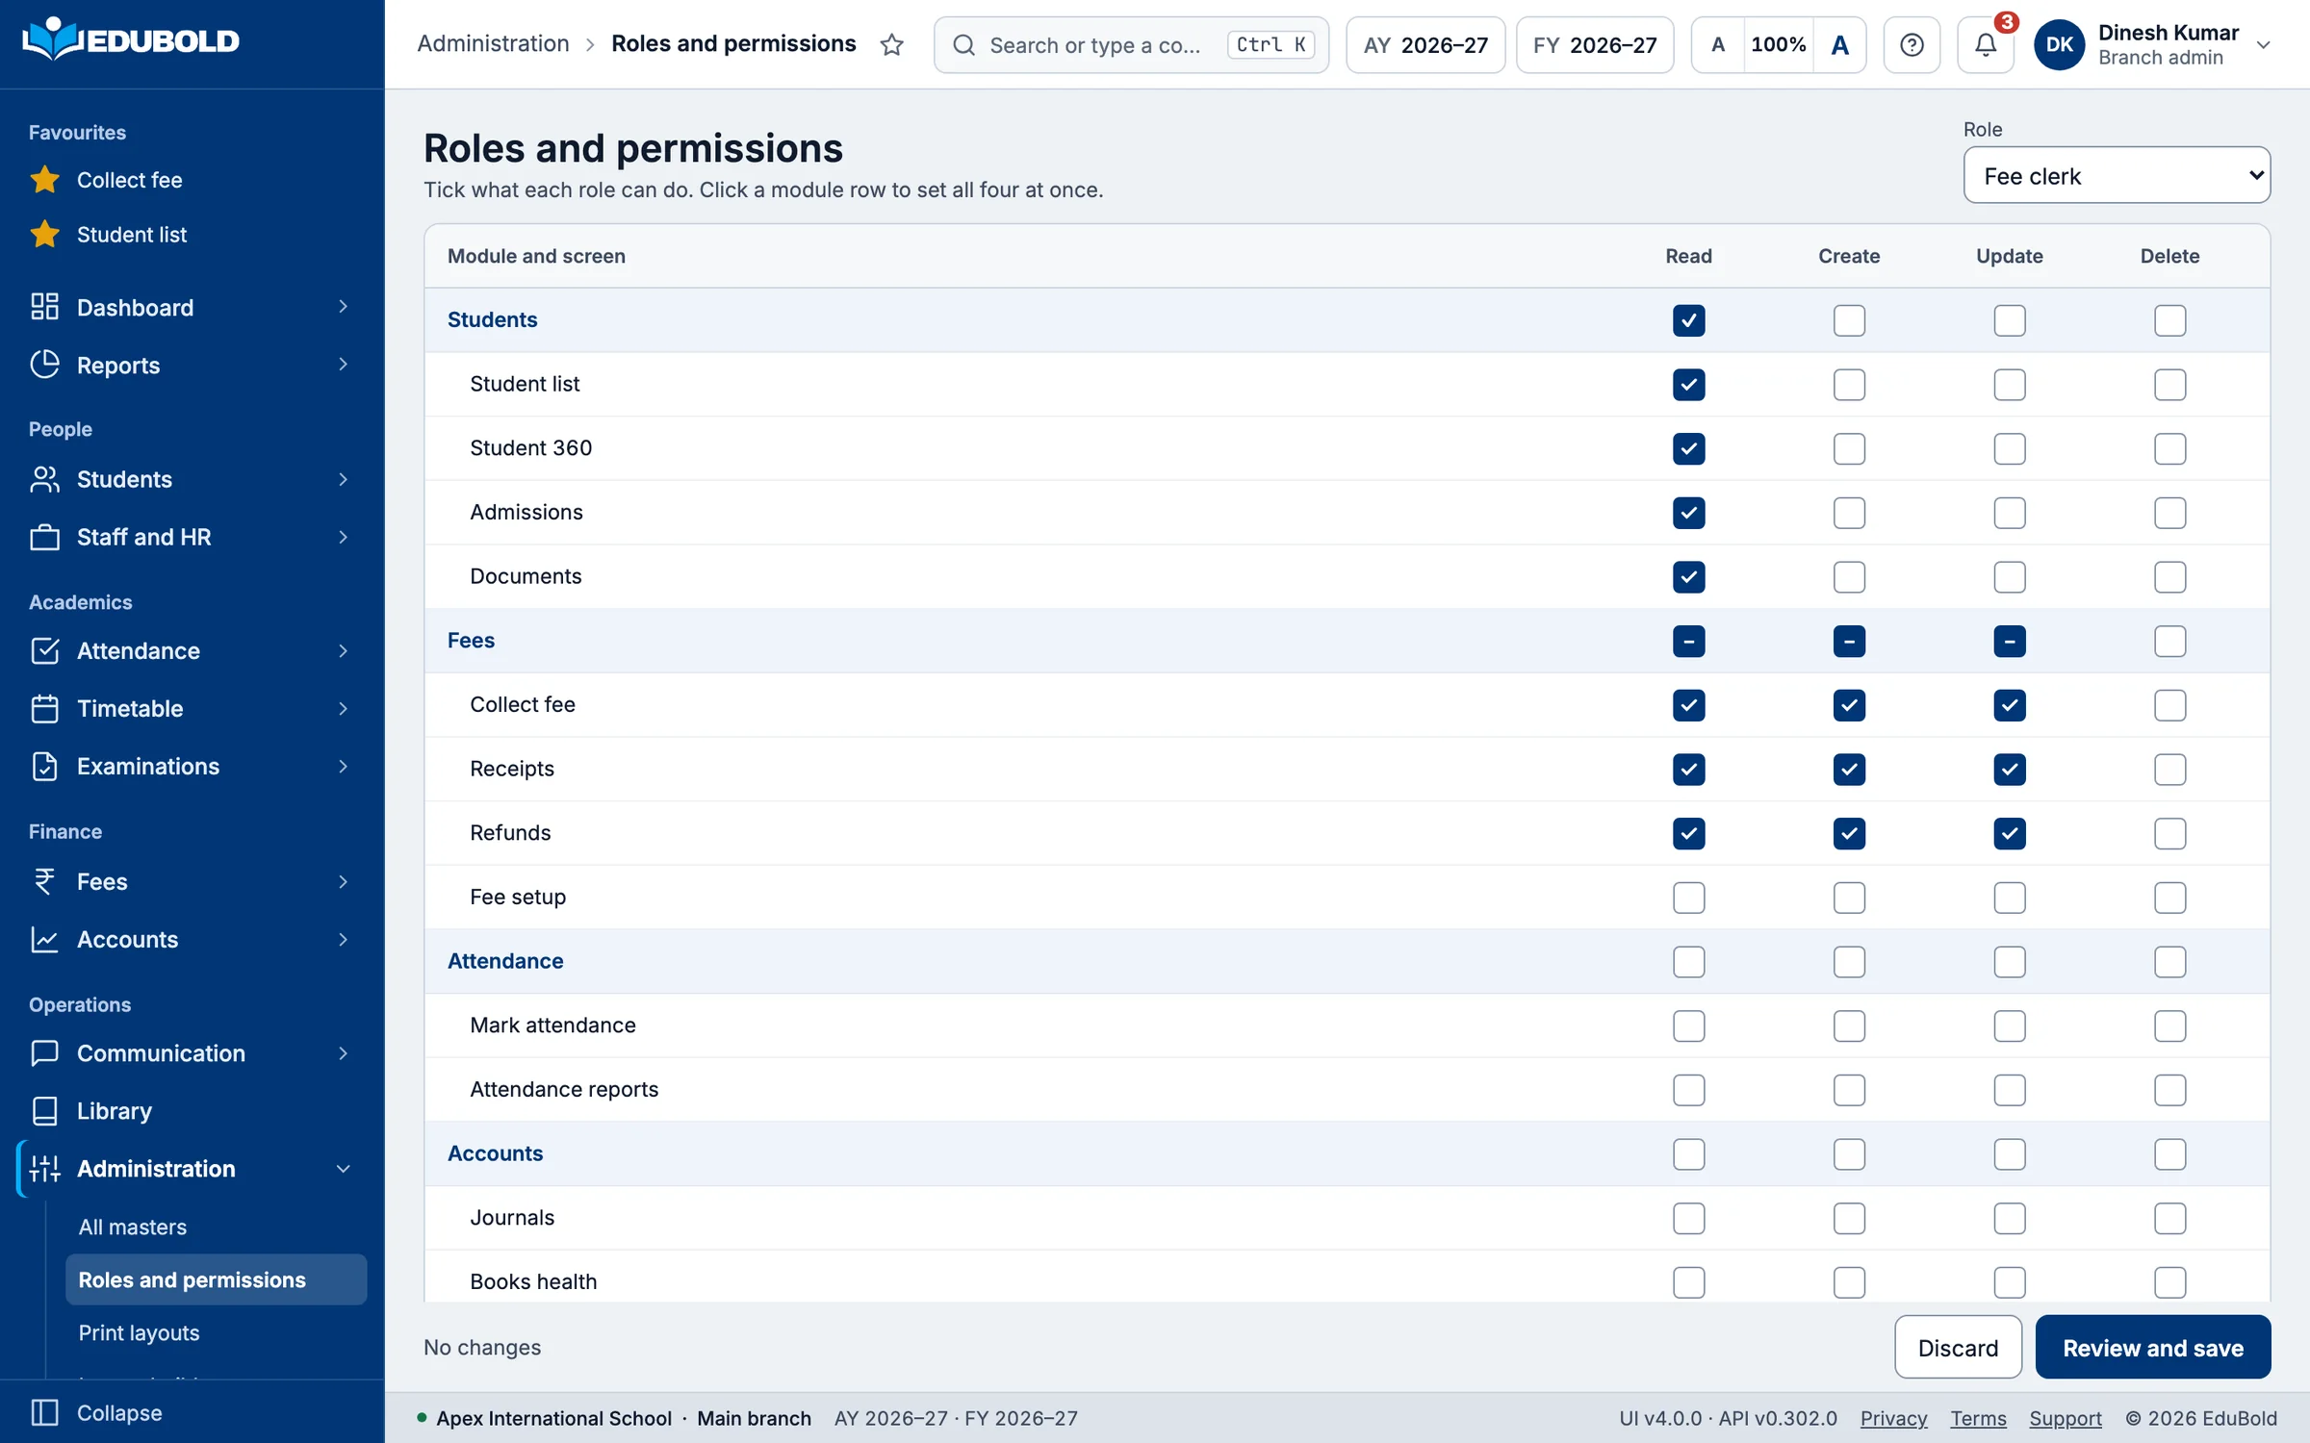Click the star icon beside Collect fee favourite

click(x=44, y=180)
